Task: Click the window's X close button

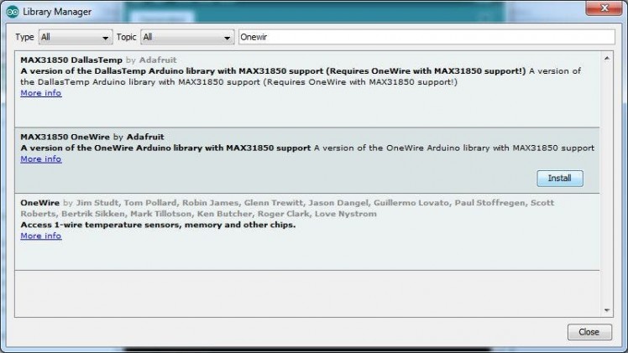Action: pyautogui.click(x=604, y=8)
